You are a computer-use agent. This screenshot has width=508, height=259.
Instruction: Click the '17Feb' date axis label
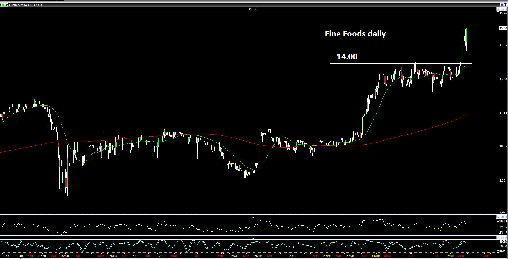click(x=41, y=256)
